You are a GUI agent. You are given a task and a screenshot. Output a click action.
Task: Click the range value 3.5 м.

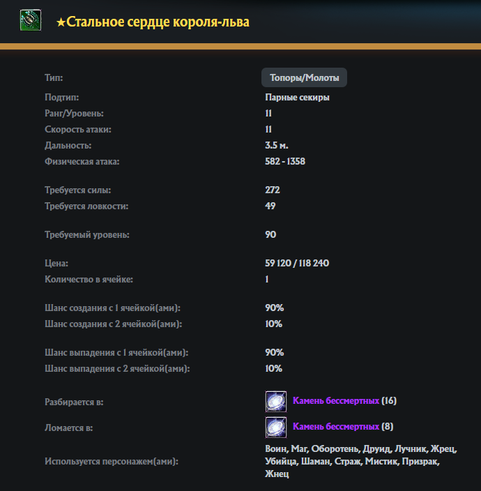click(277, 146)
